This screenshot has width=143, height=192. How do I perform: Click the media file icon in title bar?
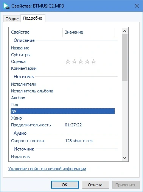[x=6, y=6]
